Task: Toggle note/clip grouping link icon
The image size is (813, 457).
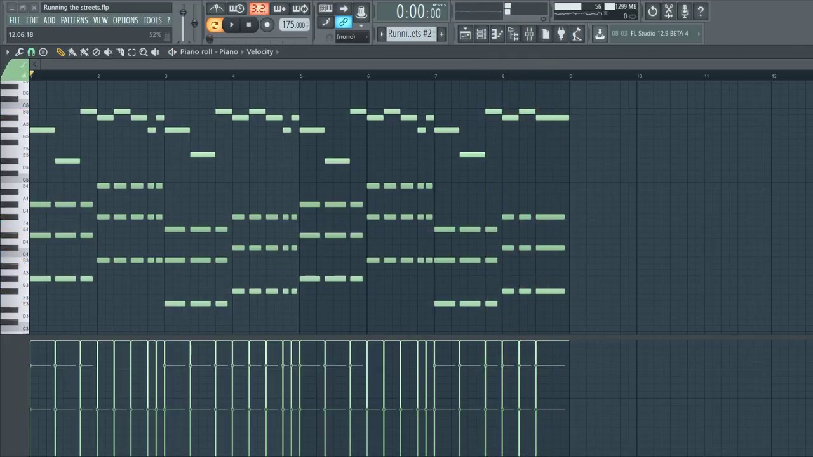Action: [344, 23]
